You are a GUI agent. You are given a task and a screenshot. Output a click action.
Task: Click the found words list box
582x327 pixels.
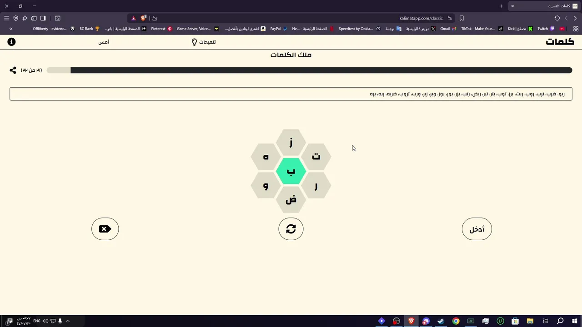[x=291, y=94]
